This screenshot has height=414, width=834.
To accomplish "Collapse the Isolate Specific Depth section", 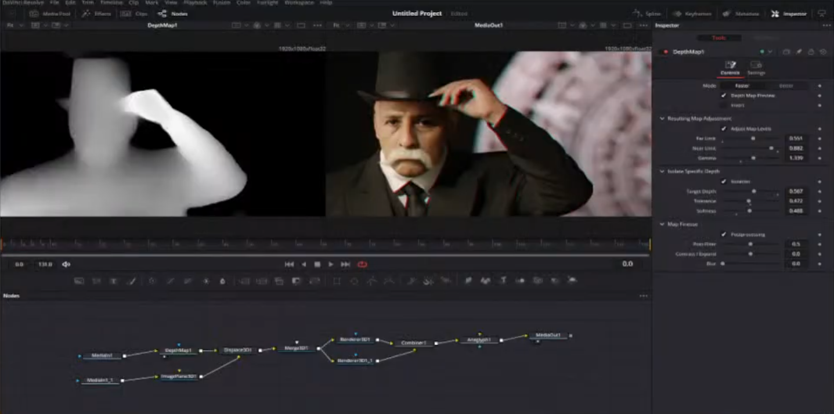I will tap(662, 171).
